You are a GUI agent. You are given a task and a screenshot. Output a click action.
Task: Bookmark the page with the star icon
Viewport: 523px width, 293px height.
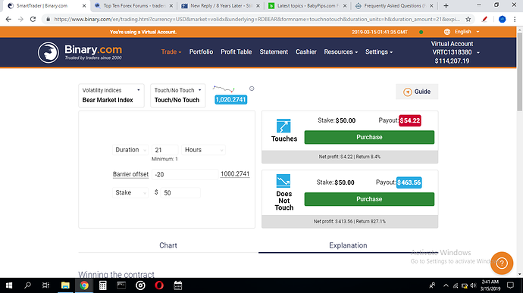click(x=468, y=20)
